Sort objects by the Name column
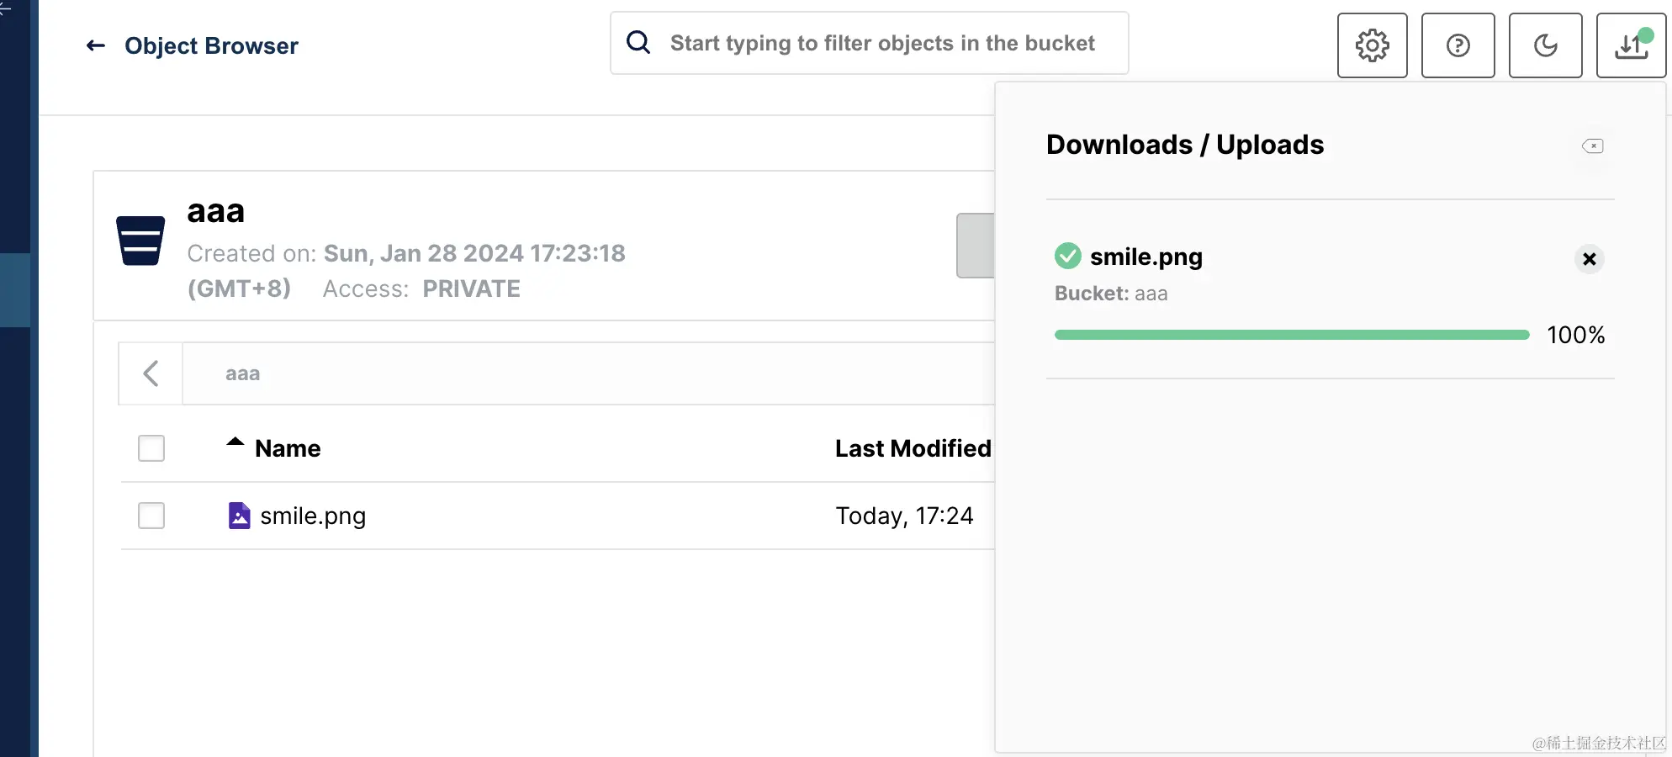This screenshot has height=757, width=1672. 288,448
